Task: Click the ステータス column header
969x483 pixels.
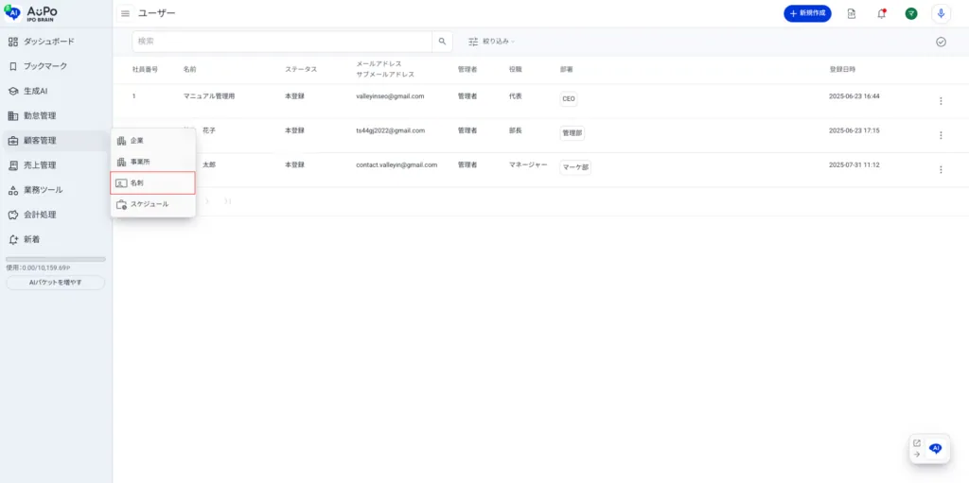Action: (301, 69)
